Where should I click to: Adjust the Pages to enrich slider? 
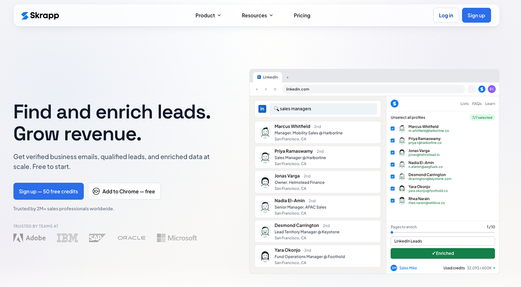(x=443, y=233)
